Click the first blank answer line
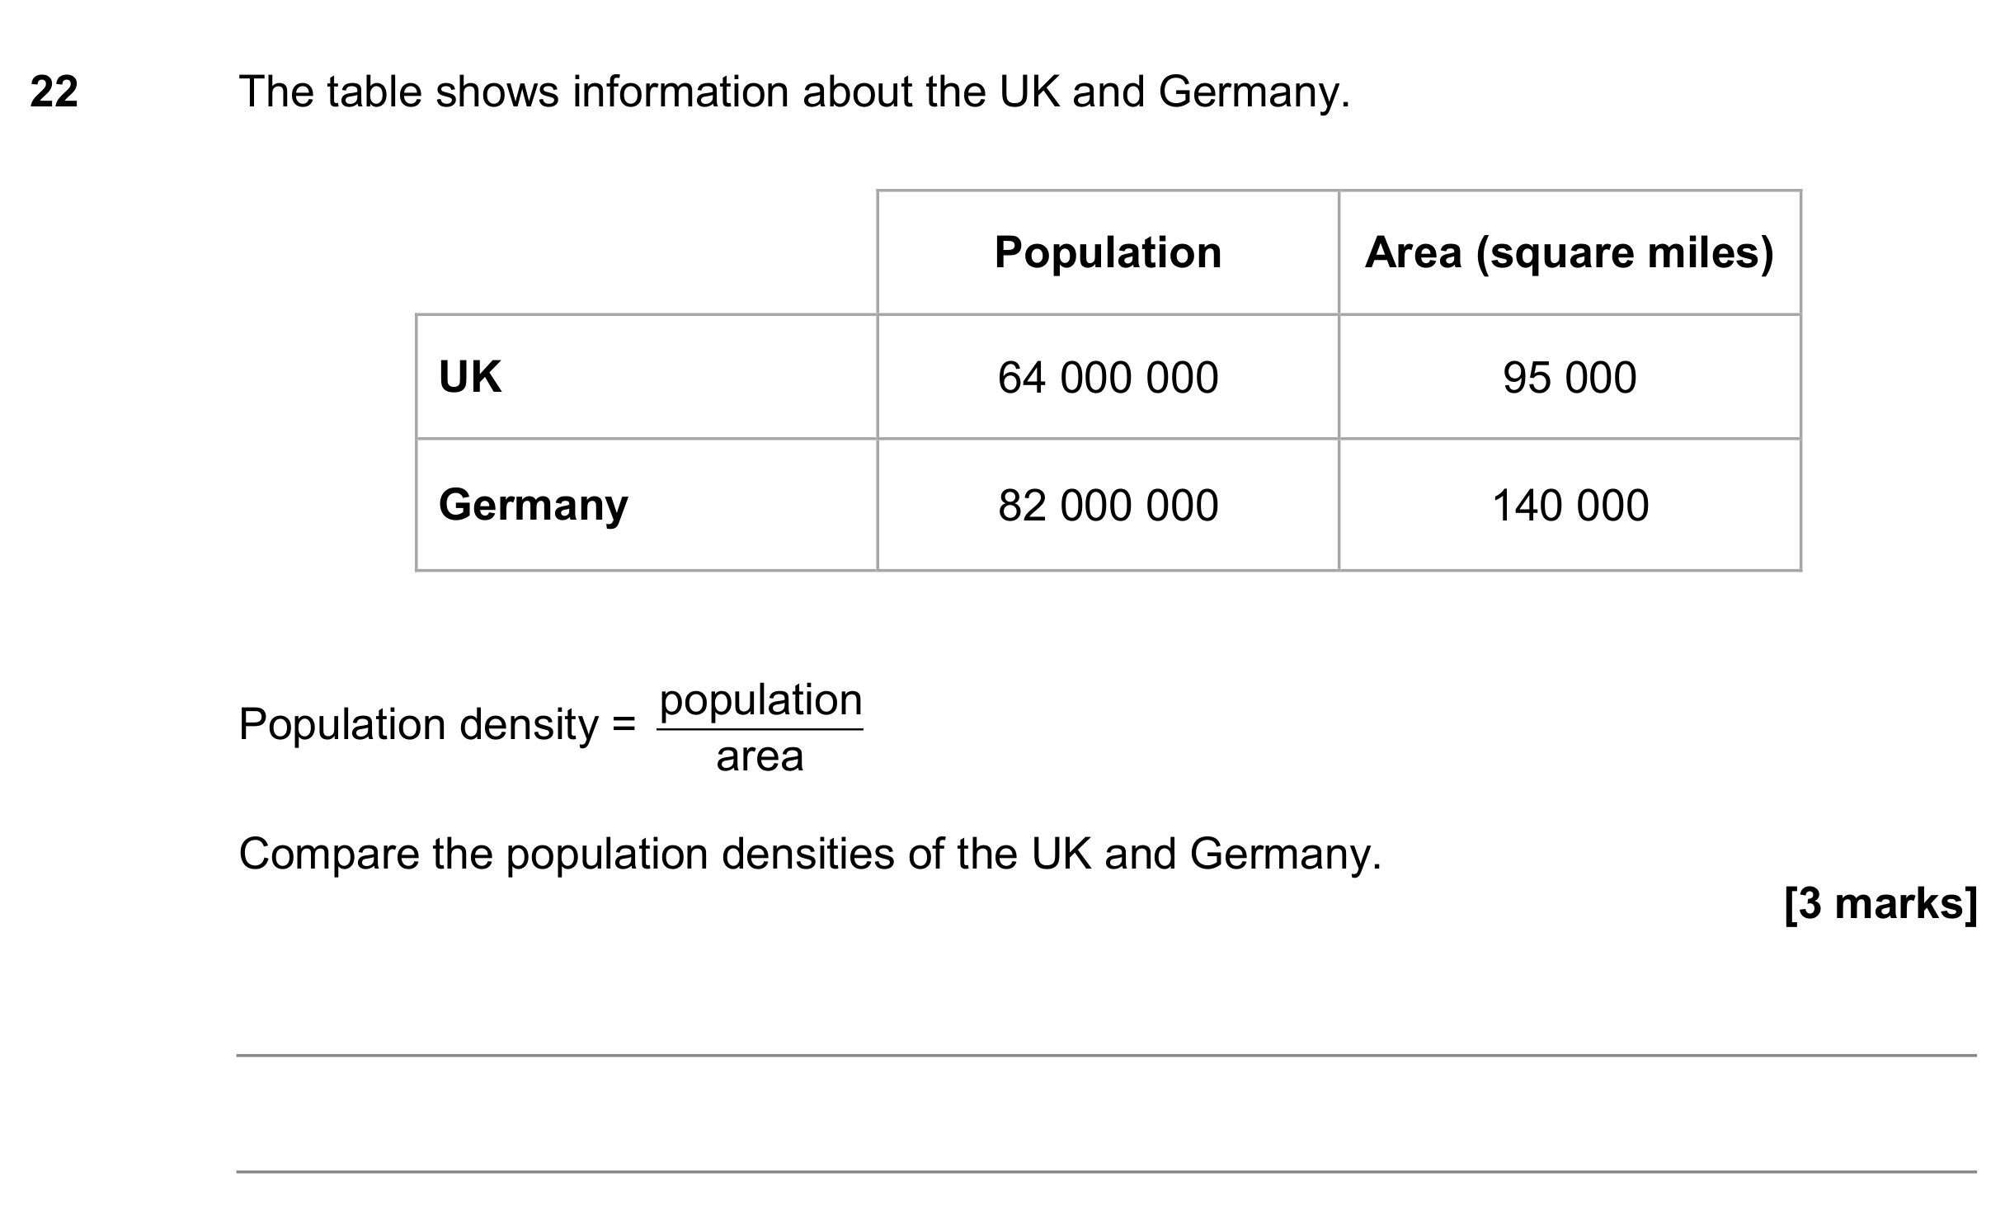 point(1107,1055)
